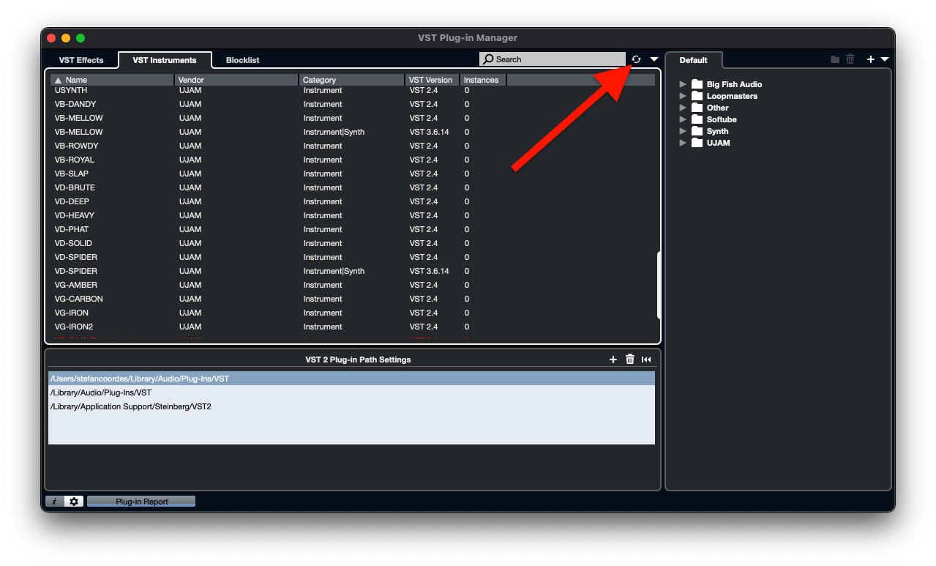Add a new VST 2 plug-in path
Screen dimensions: 936x566
(x=613, y=360)
